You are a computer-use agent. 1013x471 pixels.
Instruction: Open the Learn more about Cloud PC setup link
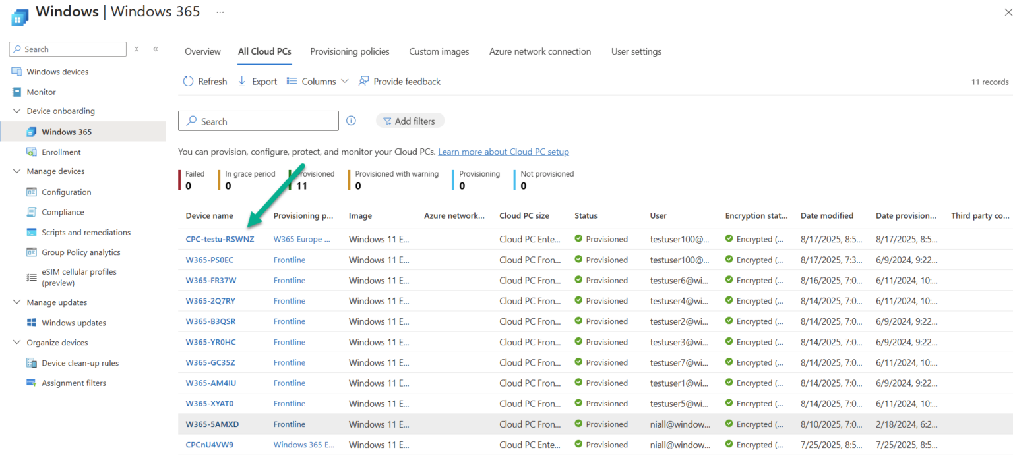pos(503,152)
